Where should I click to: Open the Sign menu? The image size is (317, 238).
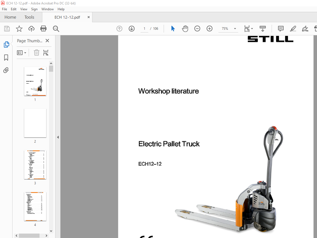pos(34,9)
